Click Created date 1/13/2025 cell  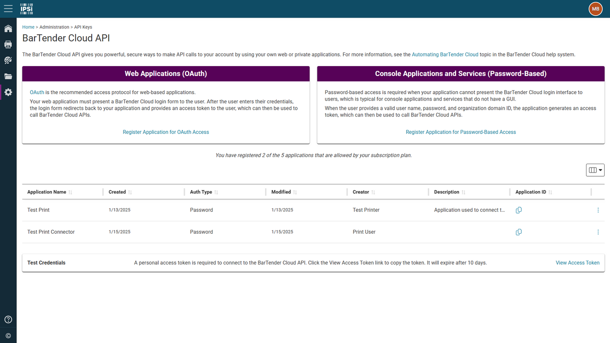[120, 210]
